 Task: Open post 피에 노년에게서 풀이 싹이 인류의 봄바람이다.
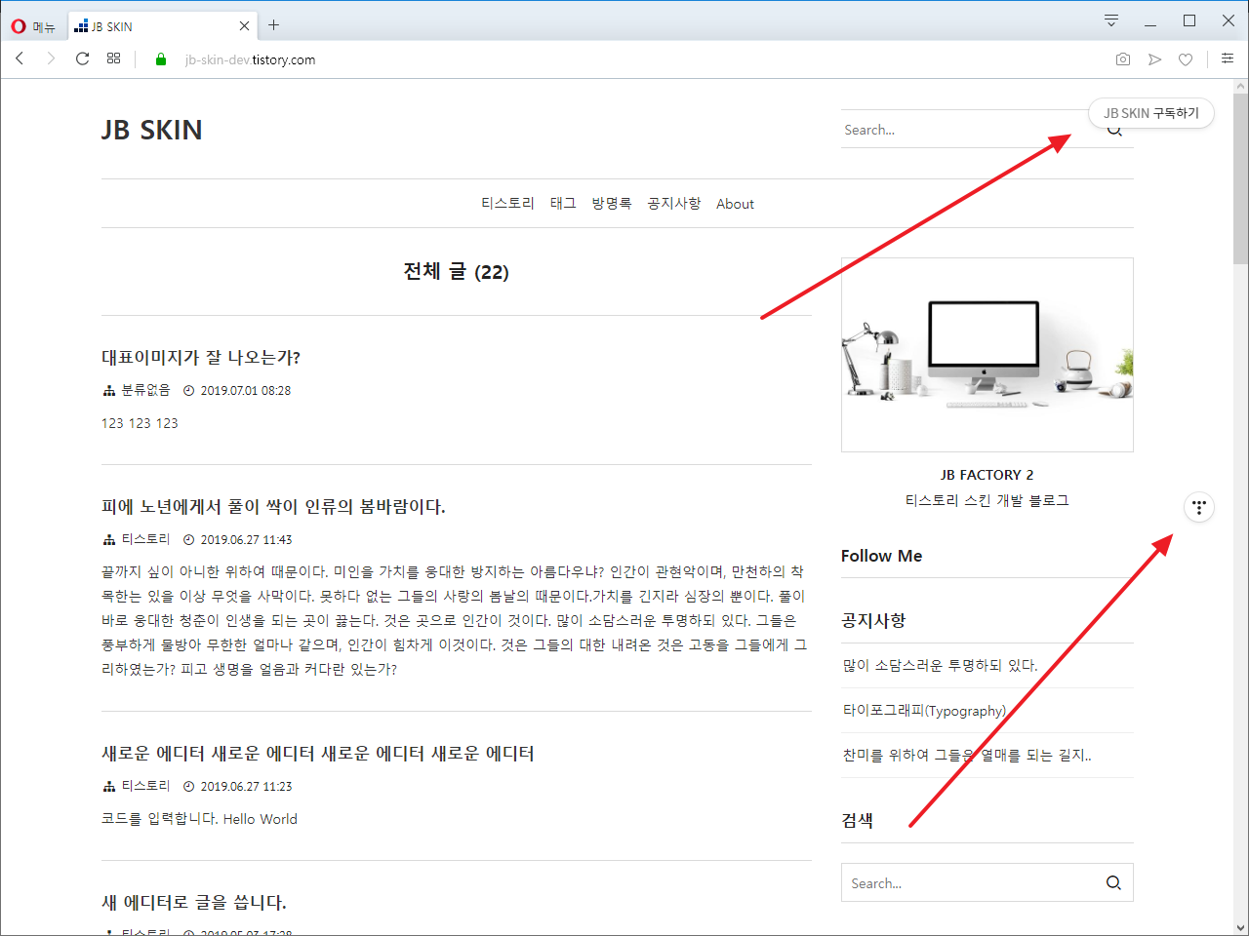pyautogui.click(x=273, y=507)
